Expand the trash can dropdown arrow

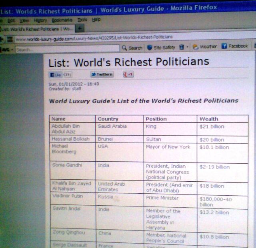(x=187, y=48)
